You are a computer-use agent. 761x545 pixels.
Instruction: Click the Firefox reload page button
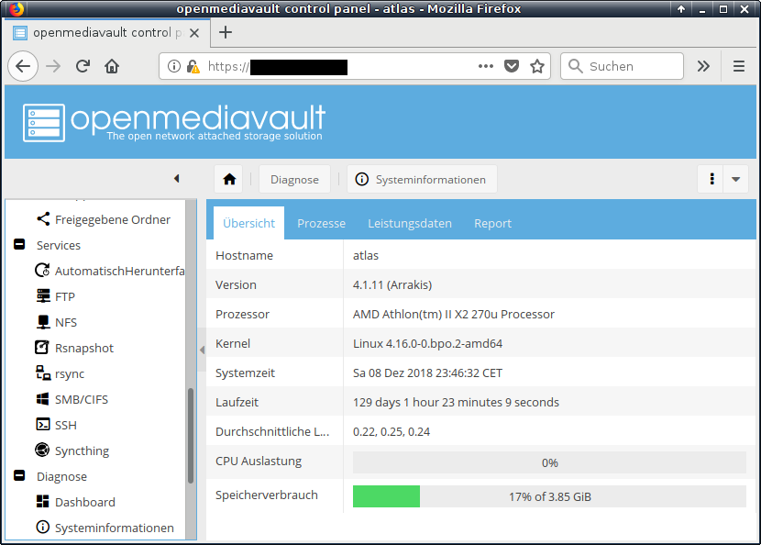pos(83,66)
